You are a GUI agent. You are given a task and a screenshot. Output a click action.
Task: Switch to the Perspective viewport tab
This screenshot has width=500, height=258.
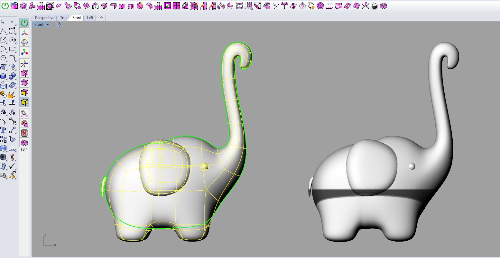pyautogui.click(x=45, y=18)
